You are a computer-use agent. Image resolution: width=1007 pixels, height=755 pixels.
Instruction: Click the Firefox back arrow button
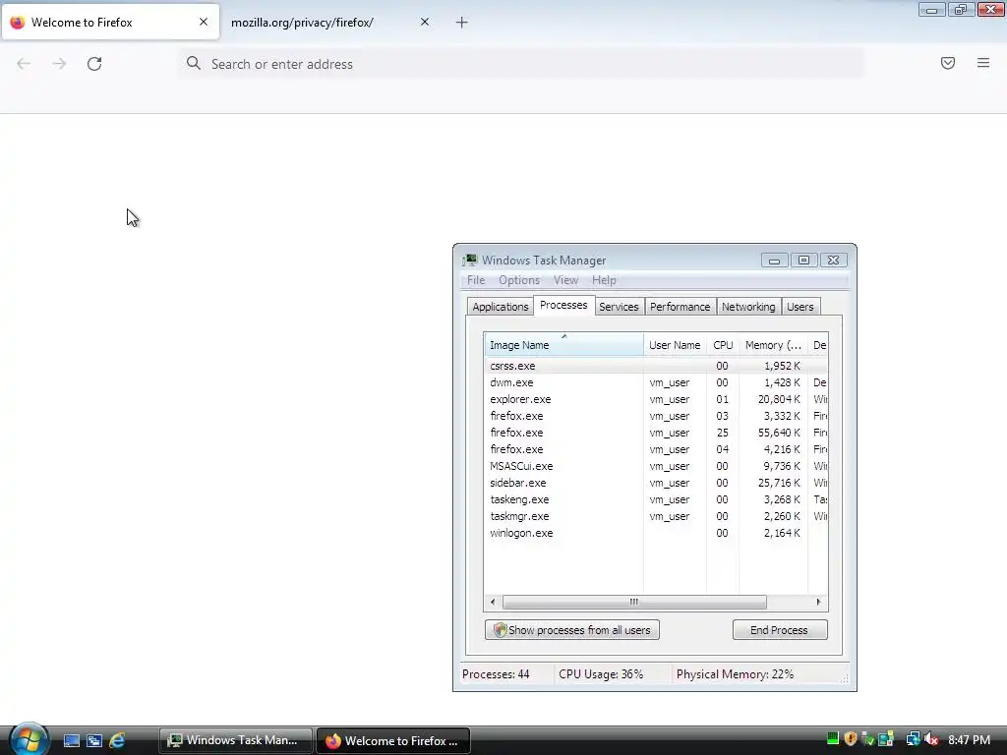tap(24, 64)
